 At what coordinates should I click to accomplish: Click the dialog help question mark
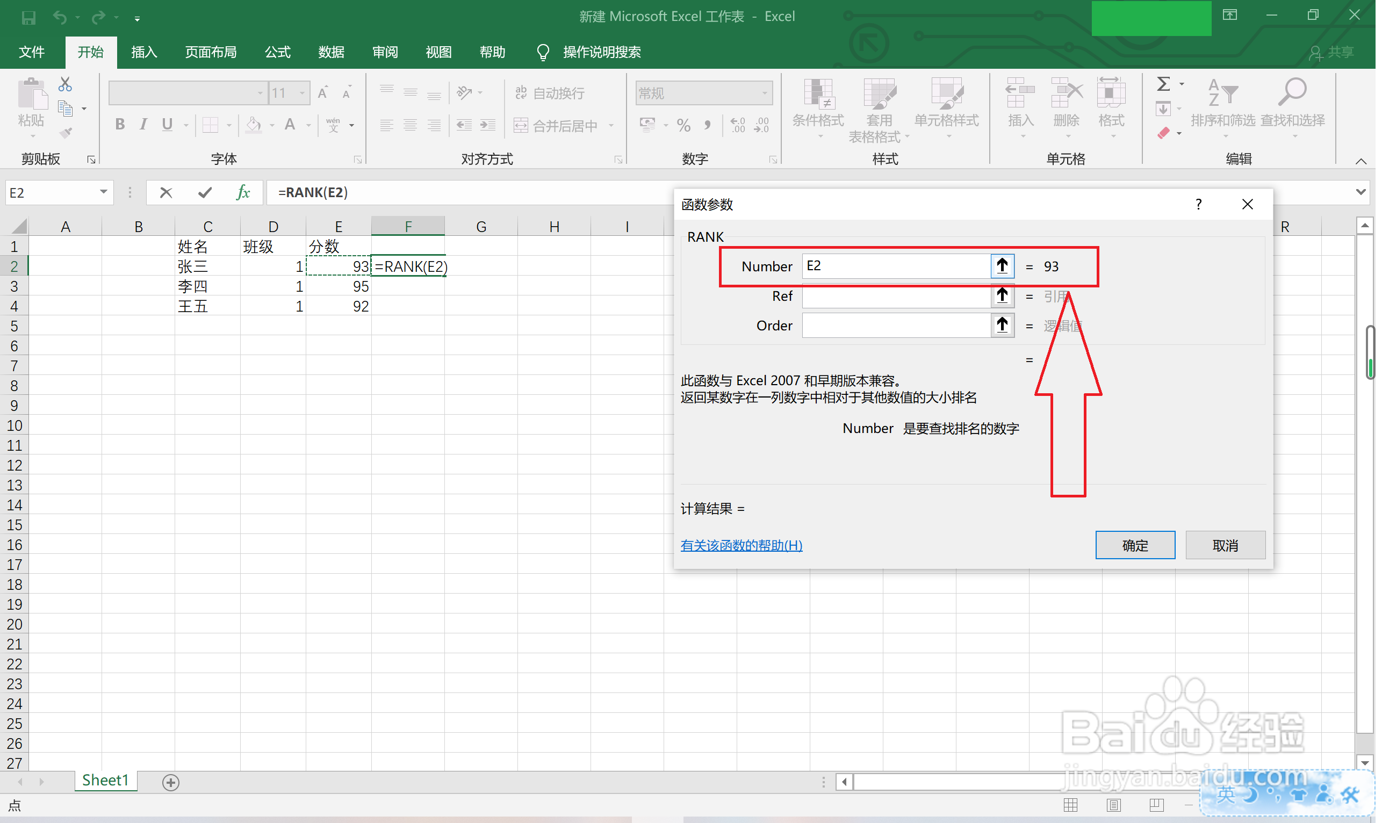[1199, 205]
